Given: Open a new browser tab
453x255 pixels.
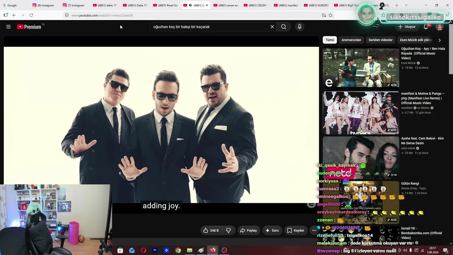Looking at the screenshot, I should (x=397, y=5).
